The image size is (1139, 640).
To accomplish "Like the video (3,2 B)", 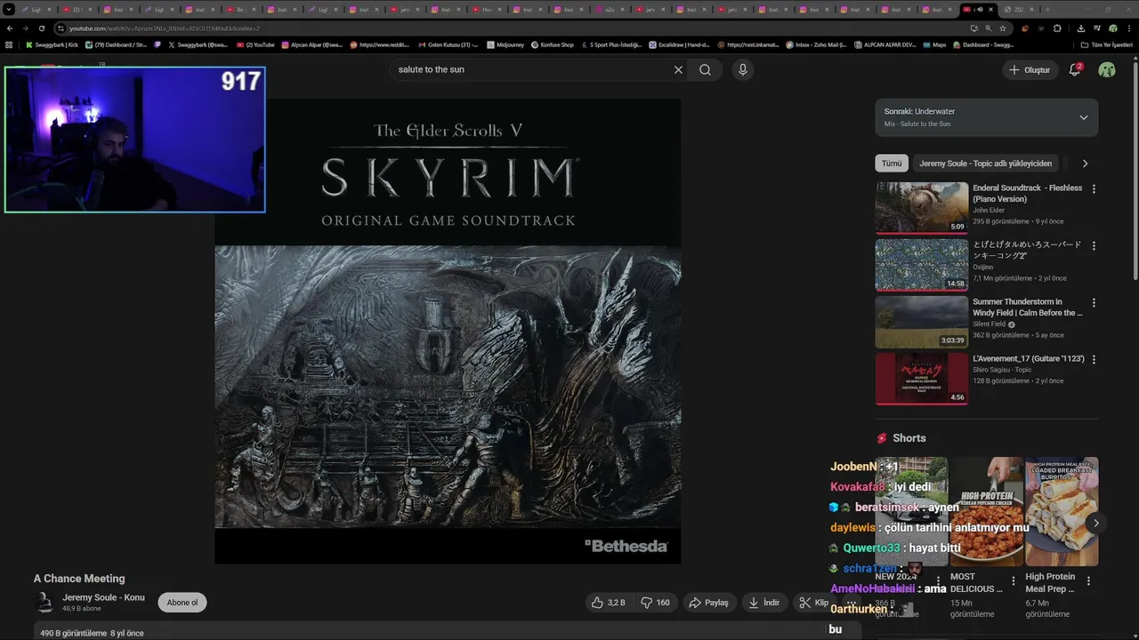I will [609, 603].
